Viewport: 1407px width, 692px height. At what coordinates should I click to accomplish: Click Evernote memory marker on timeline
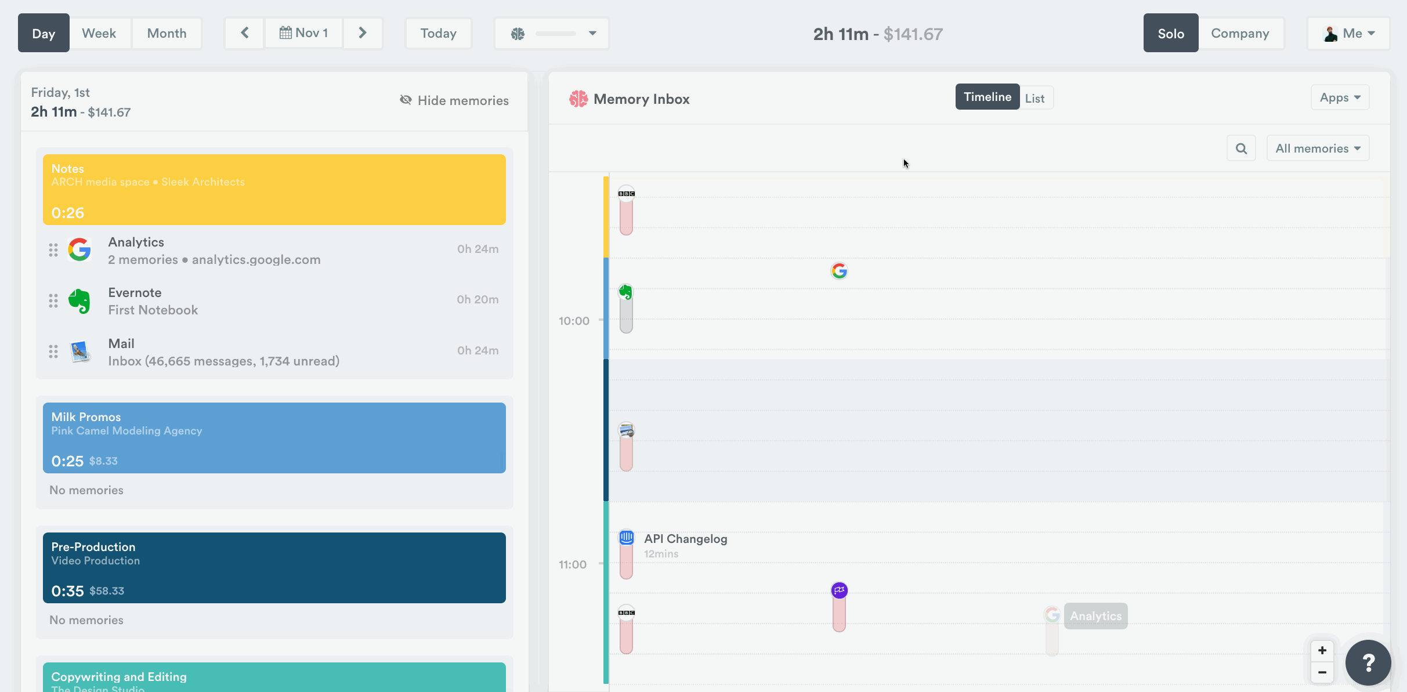[626, 292]
